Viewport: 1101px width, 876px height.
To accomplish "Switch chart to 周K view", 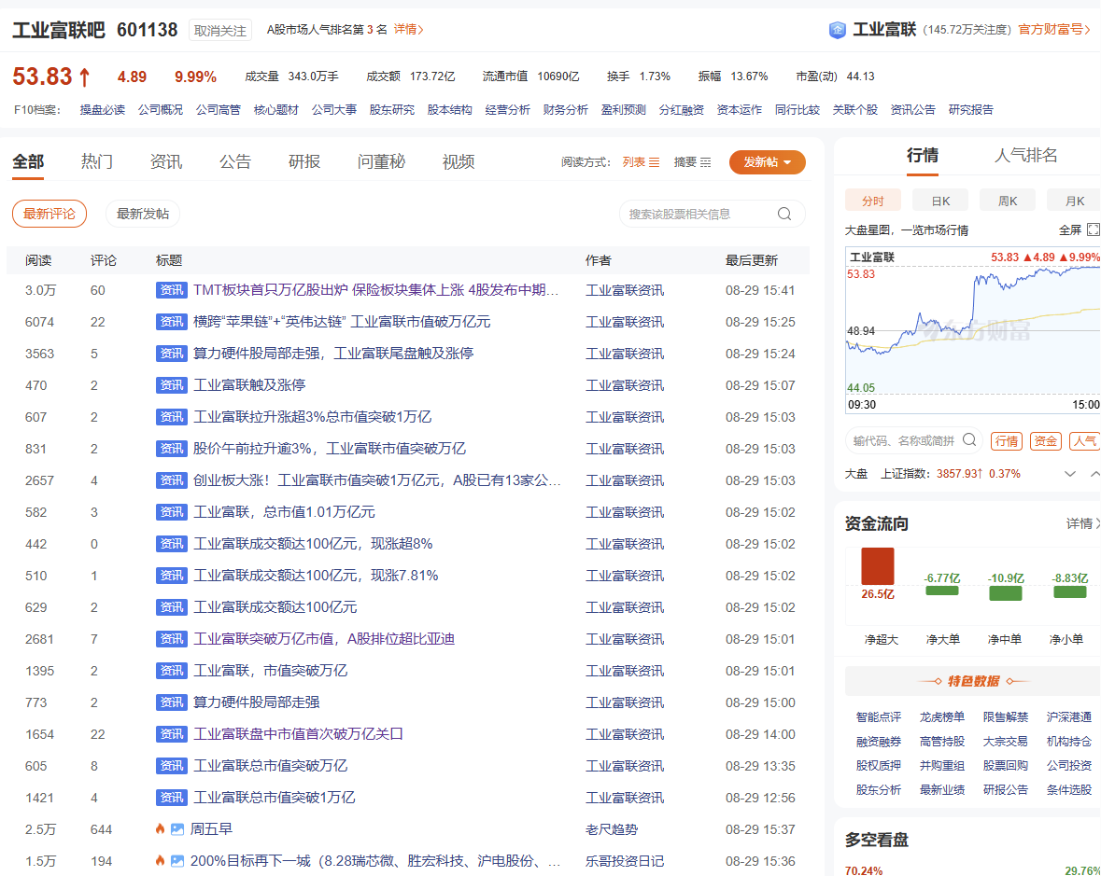I will point(1008,201).
